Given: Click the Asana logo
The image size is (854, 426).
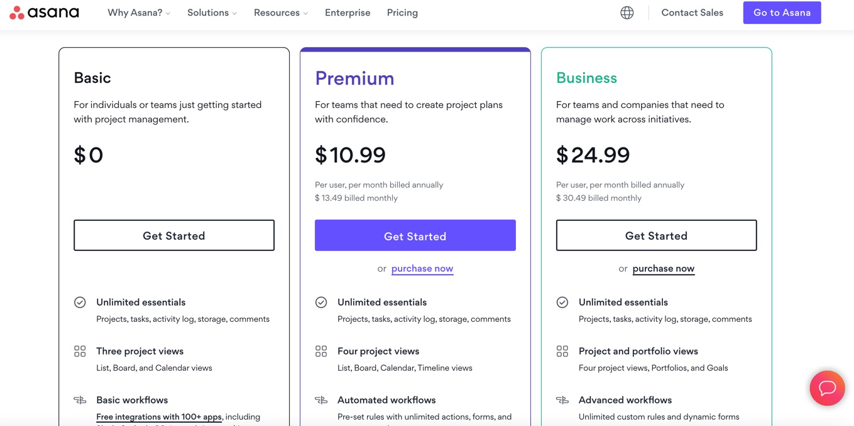Looking at the screenshot, I should click(x=44, y=13).
